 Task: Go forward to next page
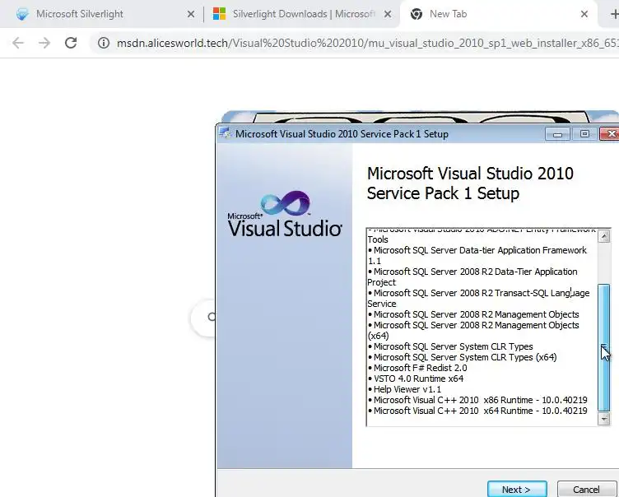44,43
